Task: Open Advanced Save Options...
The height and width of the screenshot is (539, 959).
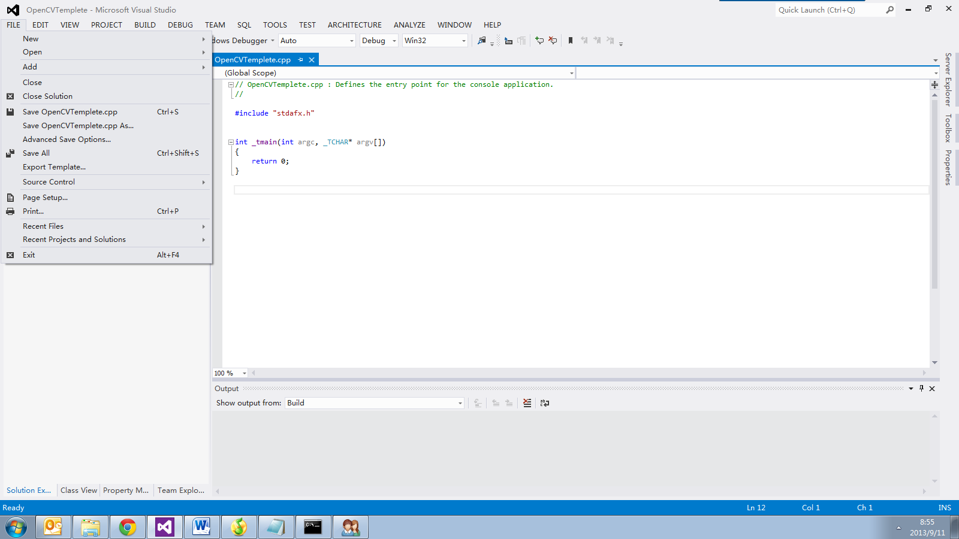Action: (107, 140)
